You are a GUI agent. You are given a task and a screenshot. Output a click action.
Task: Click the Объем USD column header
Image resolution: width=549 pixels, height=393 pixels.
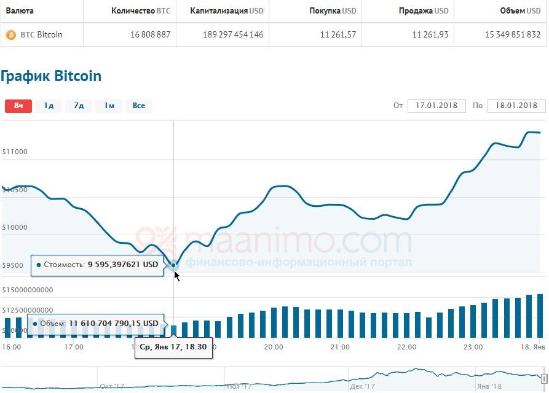tap(511, 11)
